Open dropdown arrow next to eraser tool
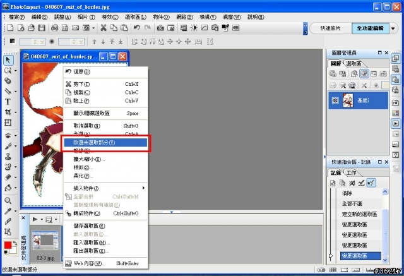The height and width of the screenshot is (276, 404). point(15,177)
